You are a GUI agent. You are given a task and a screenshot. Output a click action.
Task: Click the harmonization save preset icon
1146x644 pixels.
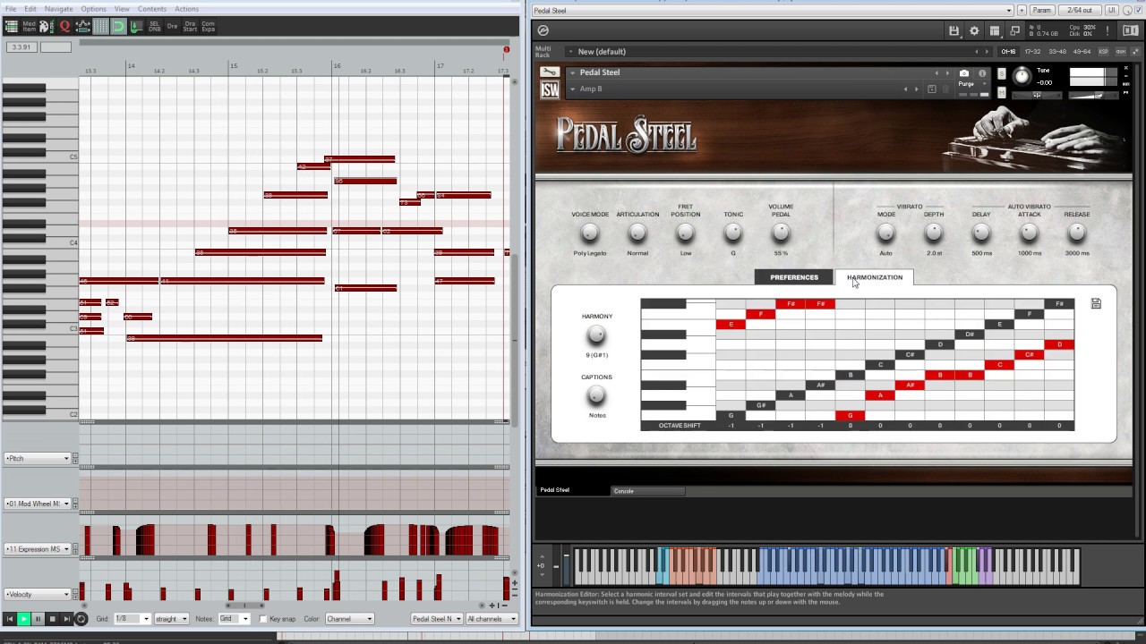coord(1096,304)
